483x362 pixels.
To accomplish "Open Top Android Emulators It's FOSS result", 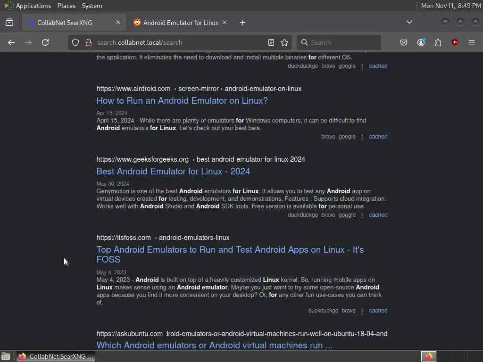I will click(x=230, y=254).
